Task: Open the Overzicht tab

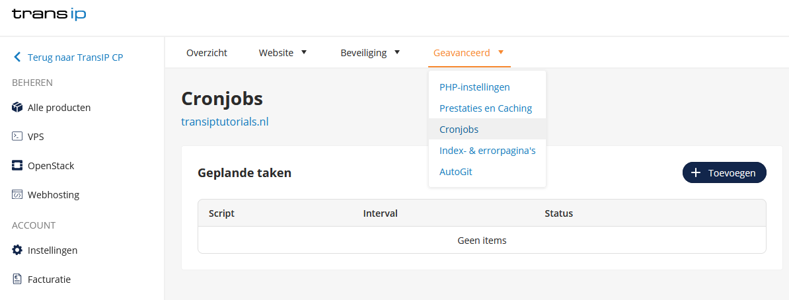Action: 207,53
